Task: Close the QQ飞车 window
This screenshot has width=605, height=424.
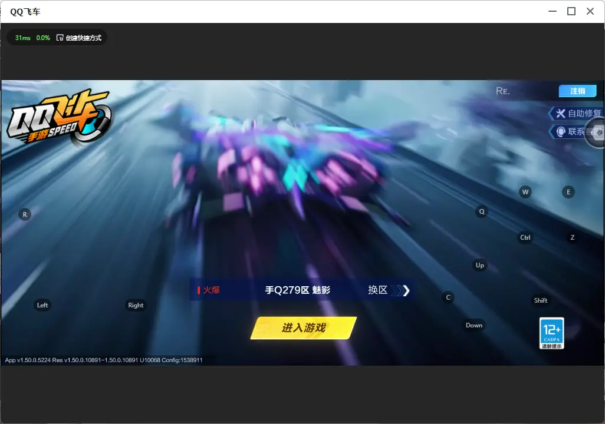Action: pos(590,11)
